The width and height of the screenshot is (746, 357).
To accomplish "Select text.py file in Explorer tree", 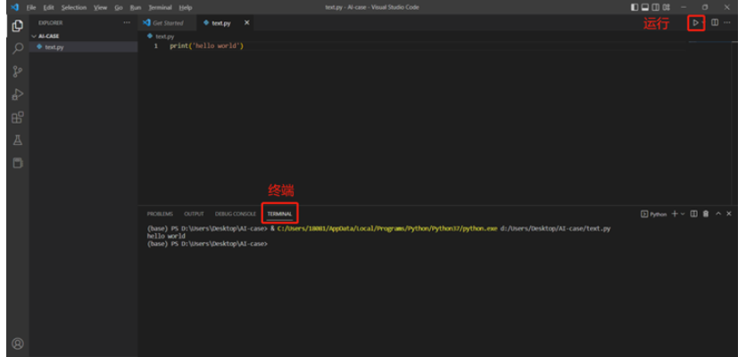I will 84,47.
